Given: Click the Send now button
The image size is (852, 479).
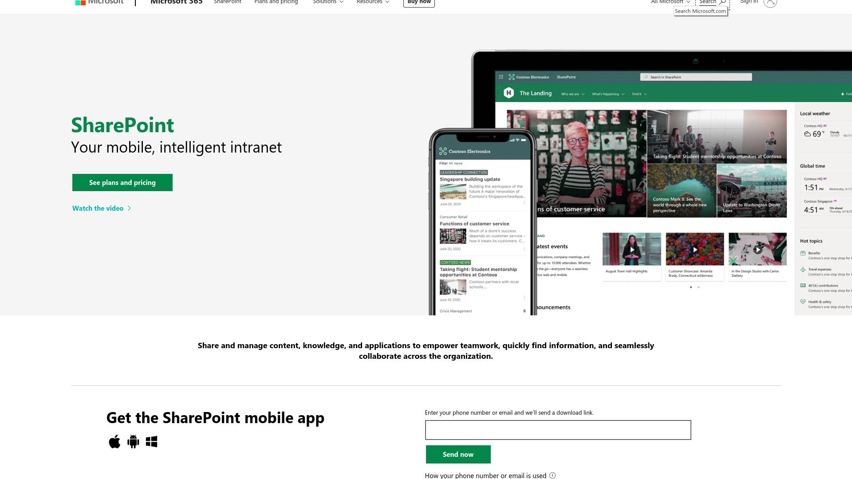Looking at the screenshot, I should pyautogui.click(x=458, y=455).
